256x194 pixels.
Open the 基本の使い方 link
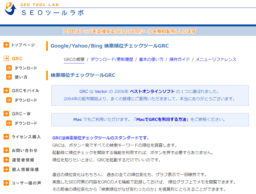pos(151,60)
